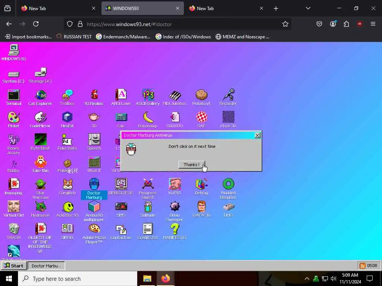382x286 pixels.
Task: Open the Trollbox chat icon
Action: coord(67,98)
